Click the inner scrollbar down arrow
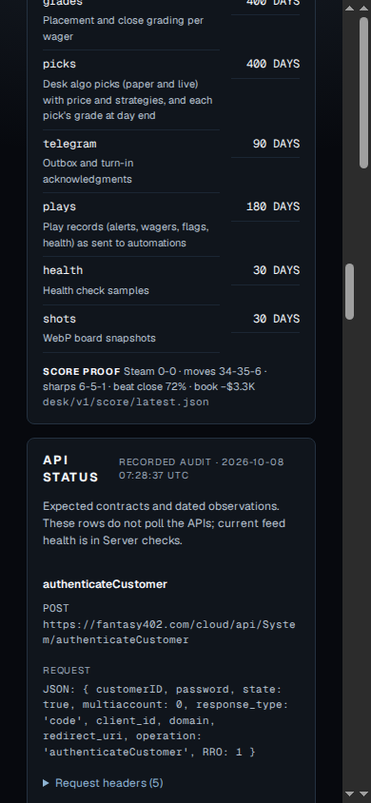Screen dimensions: 371x803 349,793
